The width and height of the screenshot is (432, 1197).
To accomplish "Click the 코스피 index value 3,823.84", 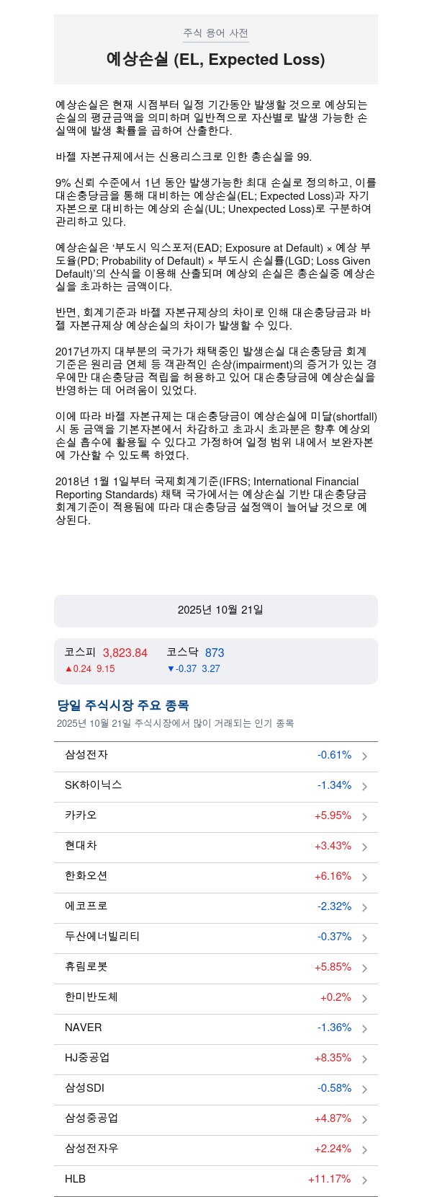I will click(125, 653).
